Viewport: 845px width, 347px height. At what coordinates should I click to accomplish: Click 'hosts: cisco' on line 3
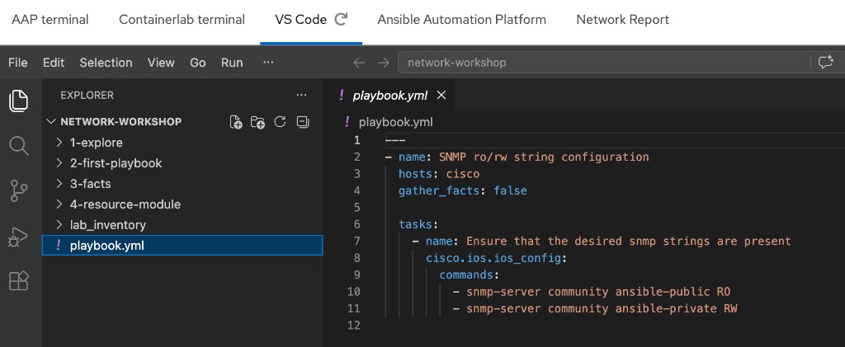pos(439,174)
